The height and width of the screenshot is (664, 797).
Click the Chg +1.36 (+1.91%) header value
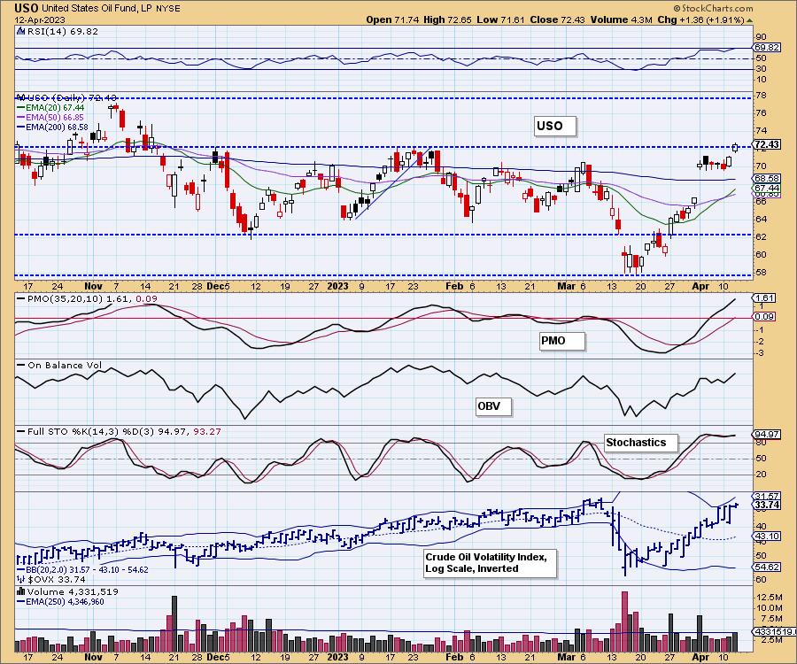tap(700, 19)
